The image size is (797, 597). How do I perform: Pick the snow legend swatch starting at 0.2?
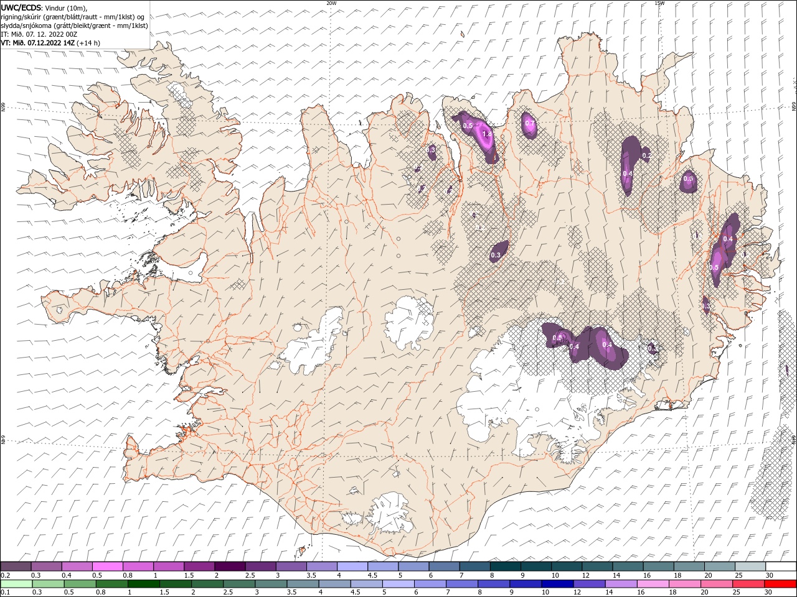pyautogui.click(x=16, y=567)
